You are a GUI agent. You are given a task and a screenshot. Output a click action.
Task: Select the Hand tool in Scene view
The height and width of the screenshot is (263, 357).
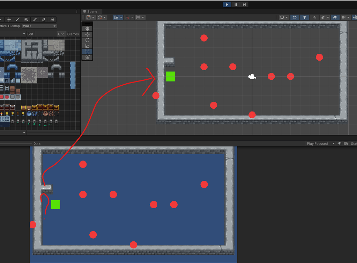point(87,28)
